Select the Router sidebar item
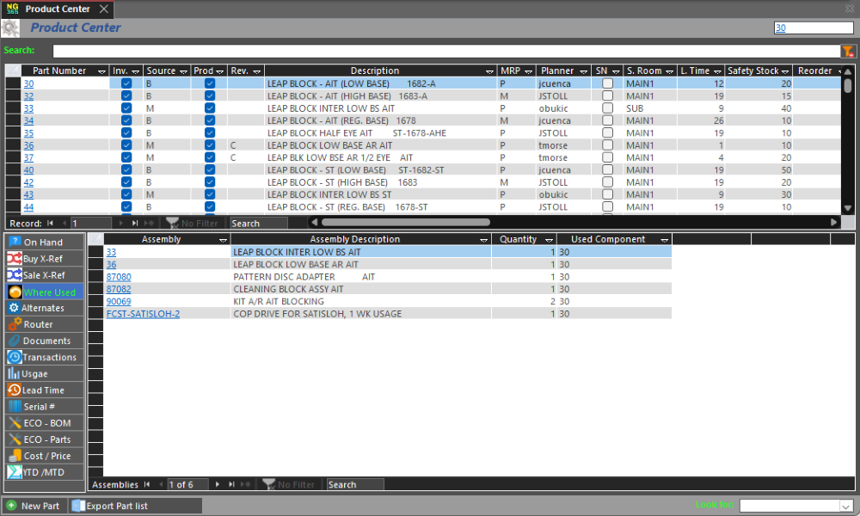 (43, 324)
